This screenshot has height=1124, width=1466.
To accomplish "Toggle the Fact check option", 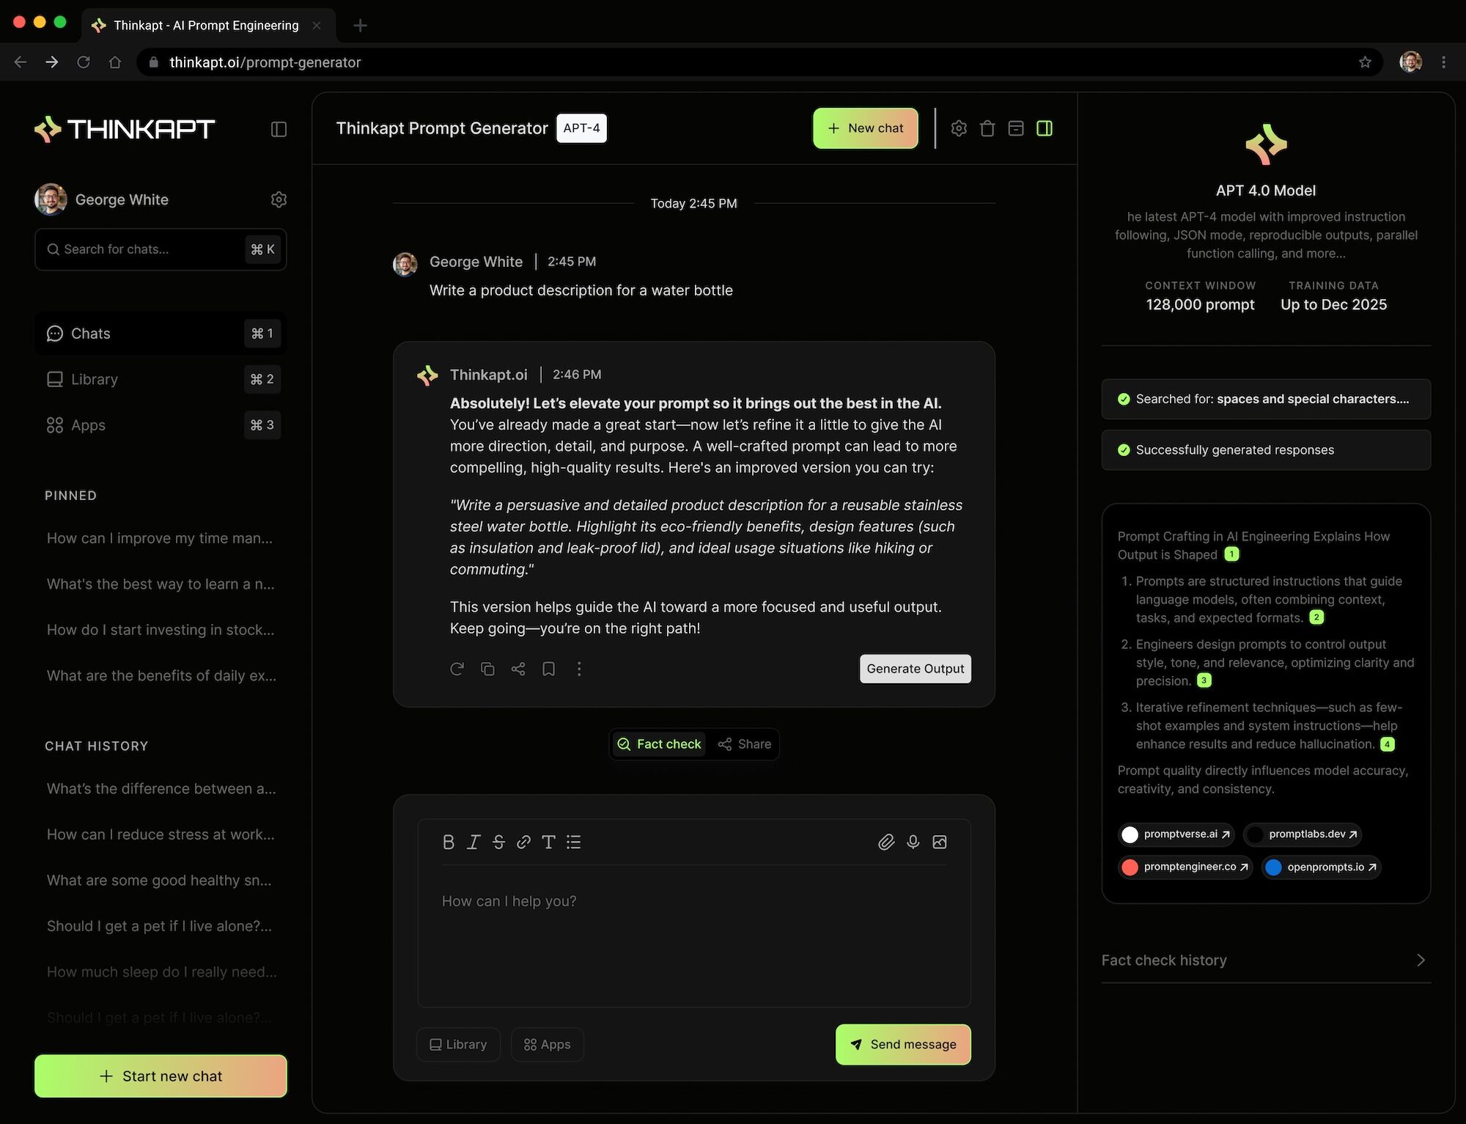I will click(659, 744).
